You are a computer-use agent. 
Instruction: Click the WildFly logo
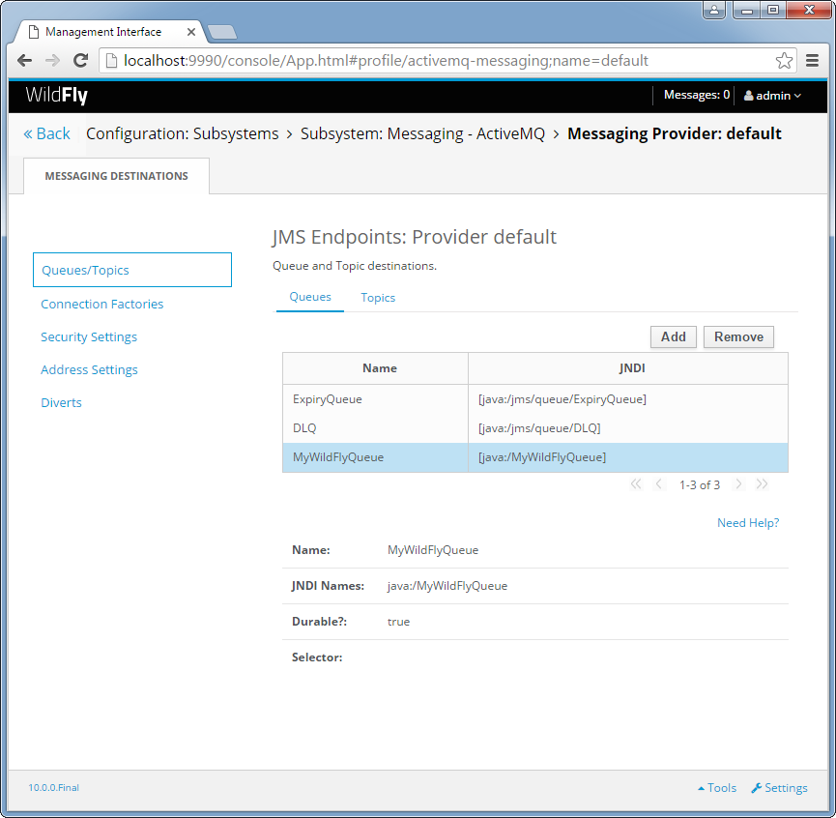56,96
